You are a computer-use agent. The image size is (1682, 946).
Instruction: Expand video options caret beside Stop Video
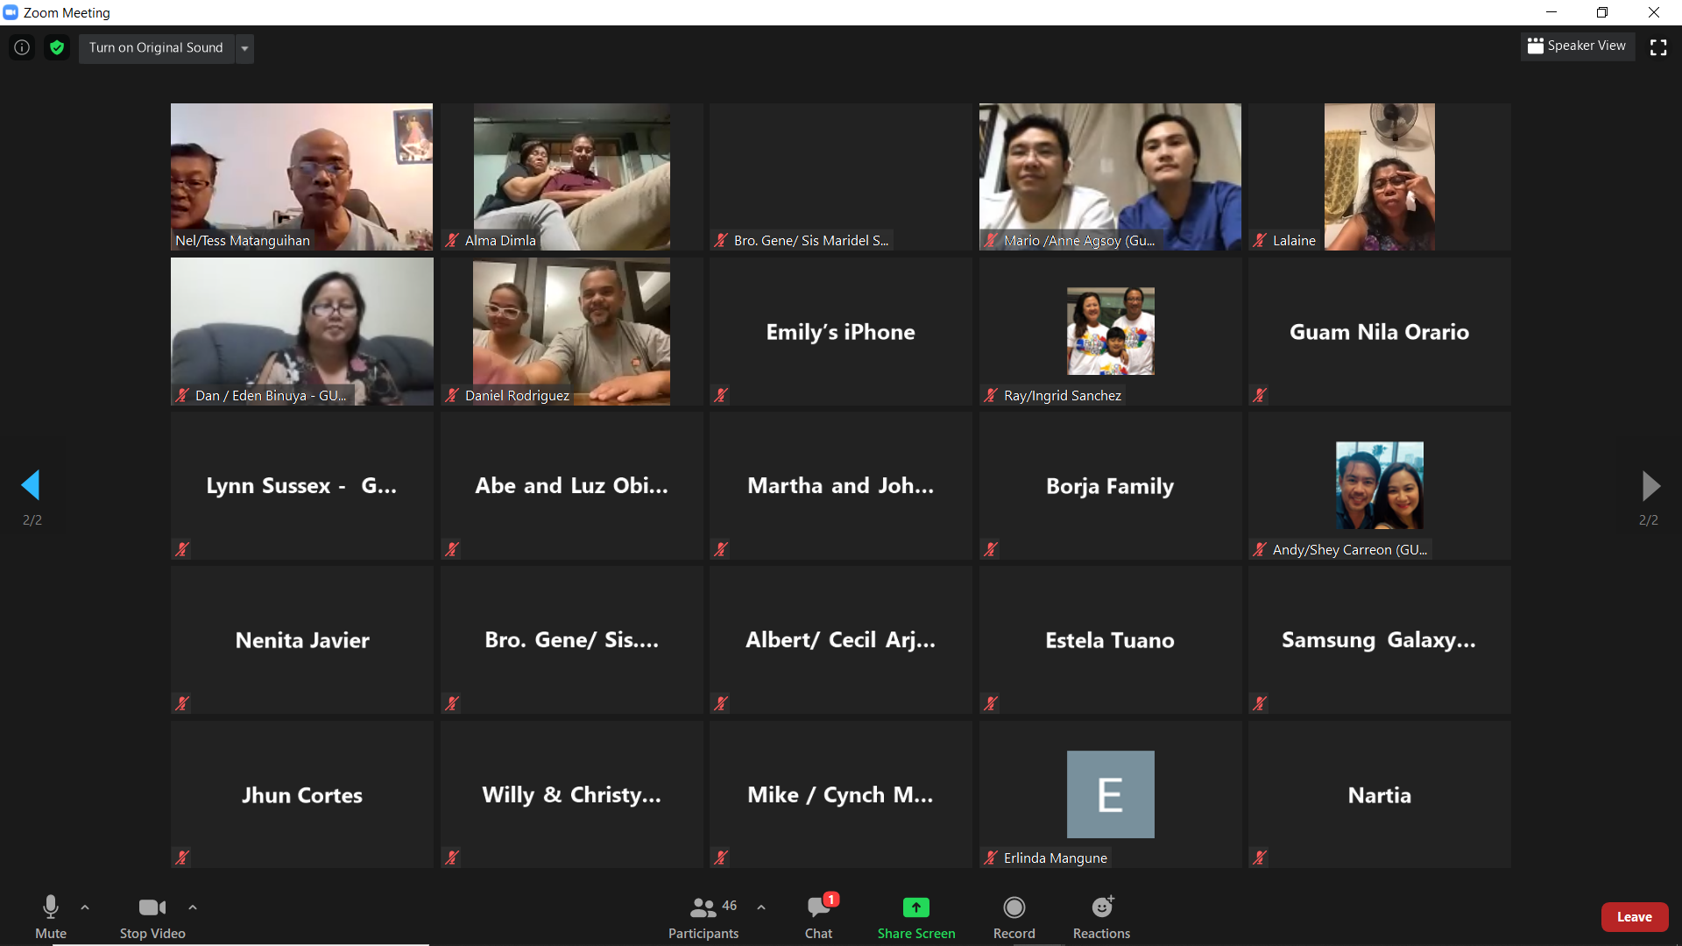click(193, 907)
